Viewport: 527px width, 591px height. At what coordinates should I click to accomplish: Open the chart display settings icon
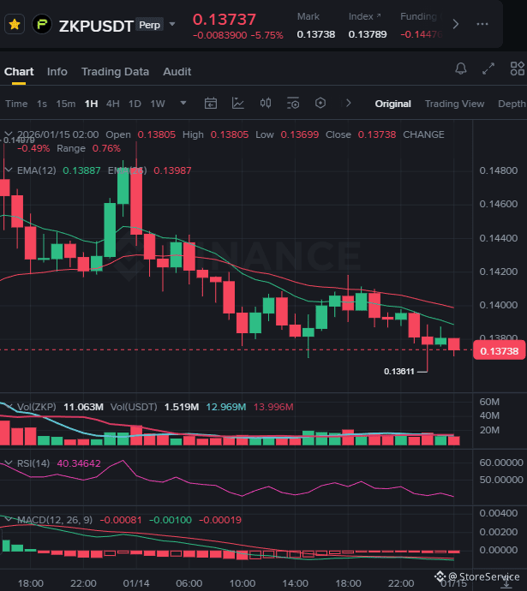tap(293, 103)
